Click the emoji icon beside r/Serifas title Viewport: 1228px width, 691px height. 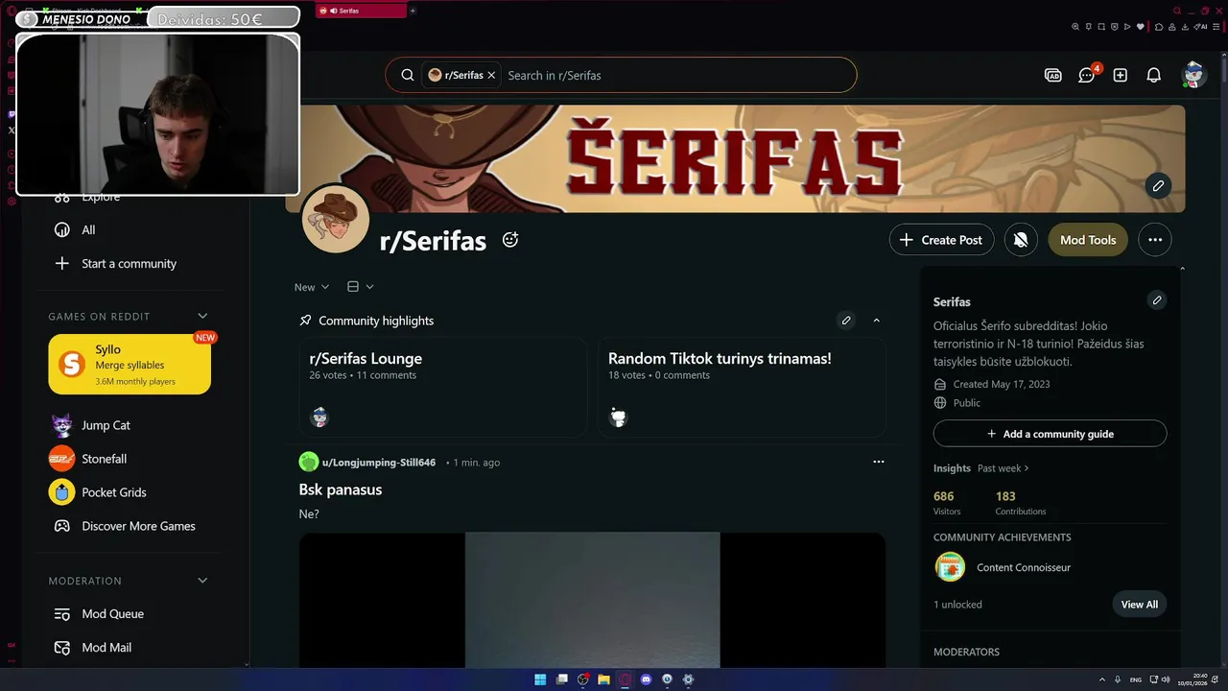tap(510, 240)
